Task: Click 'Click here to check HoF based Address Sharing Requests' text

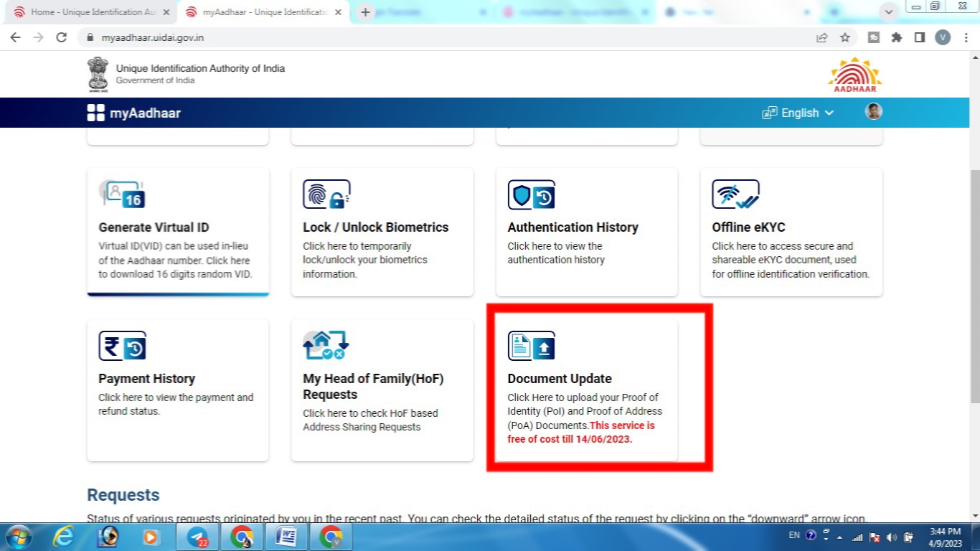Action: point(370,420)
